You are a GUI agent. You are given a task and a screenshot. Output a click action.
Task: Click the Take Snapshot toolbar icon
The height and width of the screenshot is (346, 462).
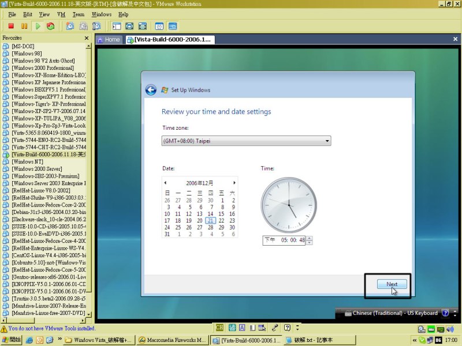(70, 26)
